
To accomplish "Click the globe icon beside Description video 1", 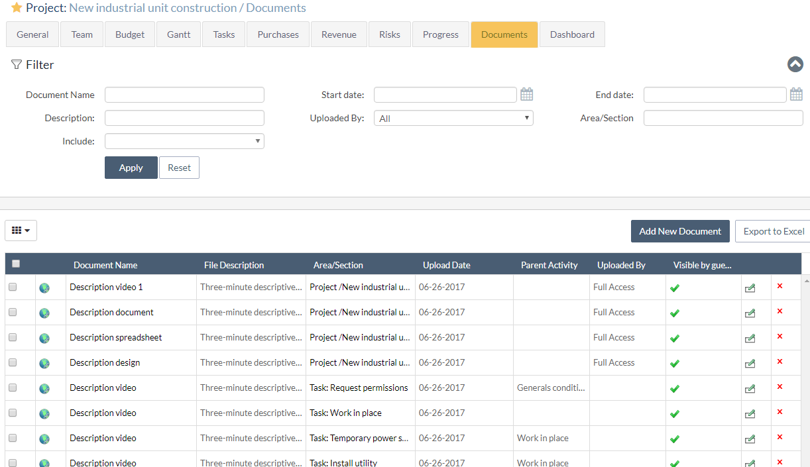I will pos(44,287).
